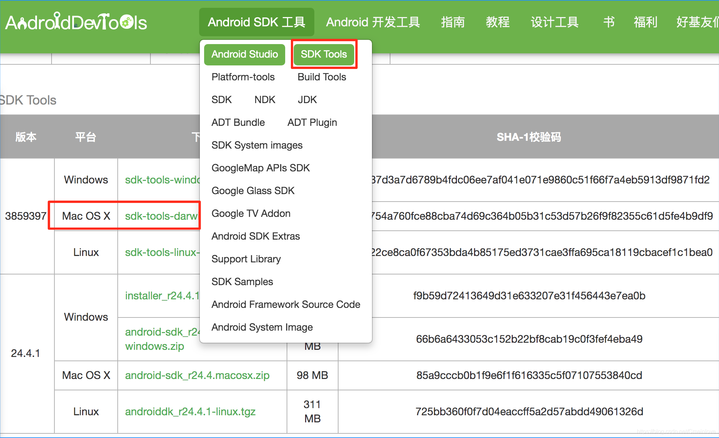The image size is (719, 438).
Task: Select checksum ending 5913df9871fd2
Action: click(541, 180)
